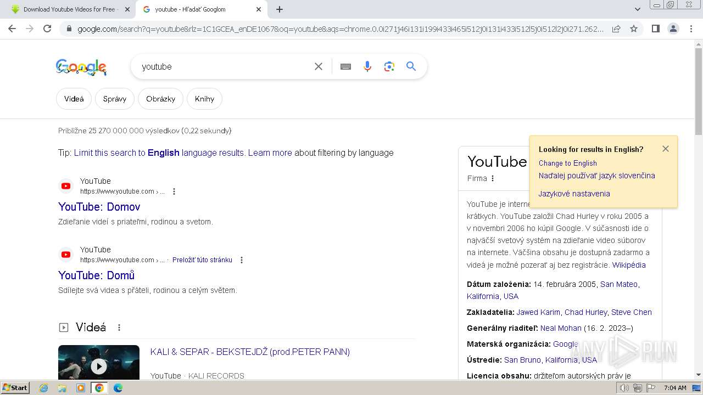This screenshot has height=395, width=703.
Task: Open the tab search dropdown chevron
Action: click(x=637, y=9)
